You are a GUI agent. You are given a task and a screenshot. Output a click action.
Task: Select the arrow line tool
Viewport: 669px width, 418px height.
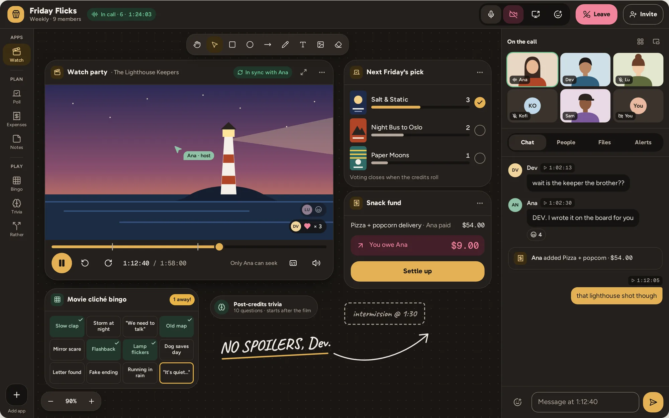coord(268,44)
